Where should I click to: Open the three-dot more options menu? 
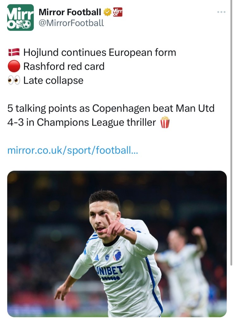click(x=221, y=12)
